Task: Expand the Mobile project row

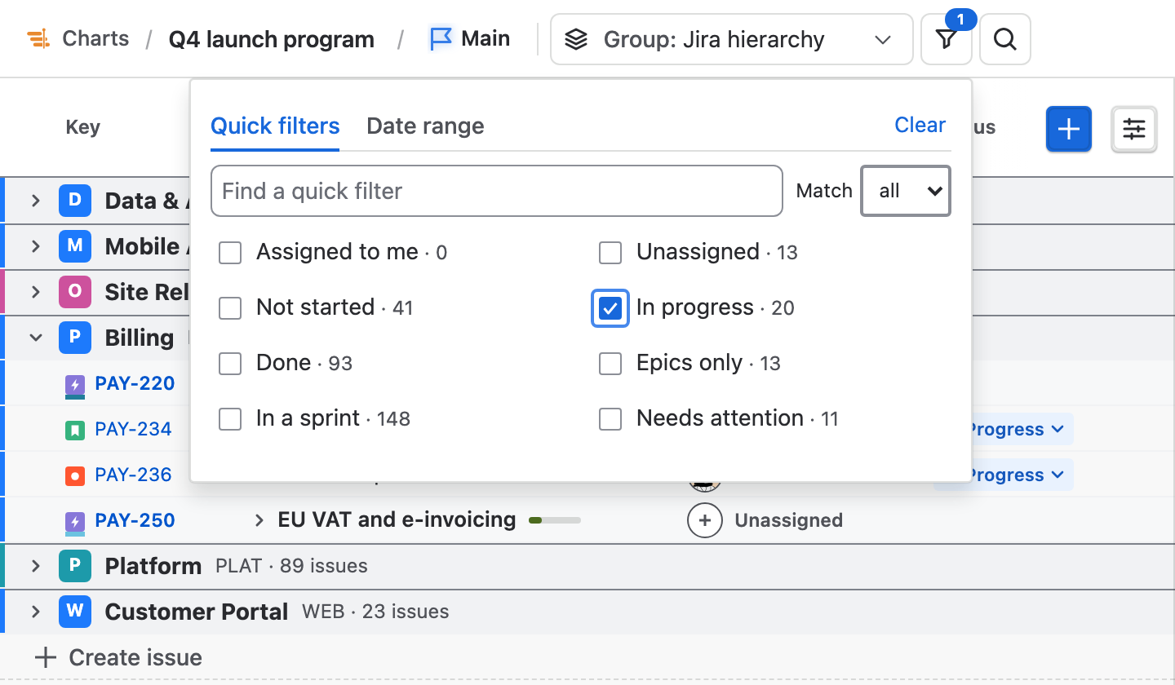Action: (x=35, y=246)
